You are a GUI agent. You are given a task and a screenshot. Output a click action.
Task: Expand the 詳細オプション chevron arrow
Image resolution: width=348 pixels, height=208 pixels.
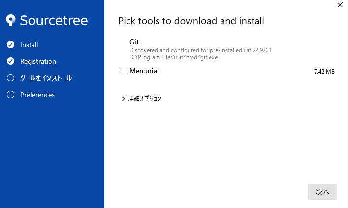coord(123,99)
